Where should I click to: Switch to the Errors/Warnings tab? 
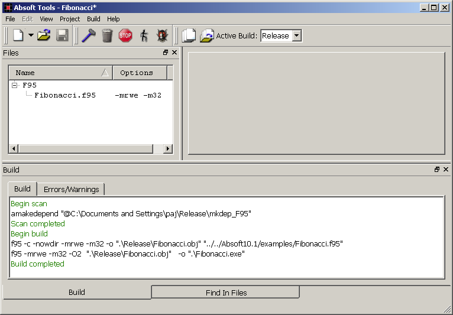71,189
